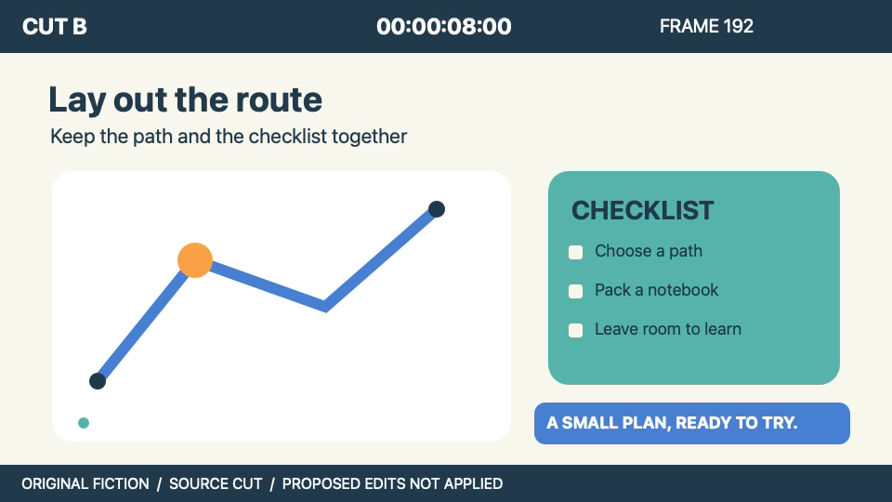
Task: Enable the 'Leave room to learn' checkbox
Action: (x=576, y=330)
